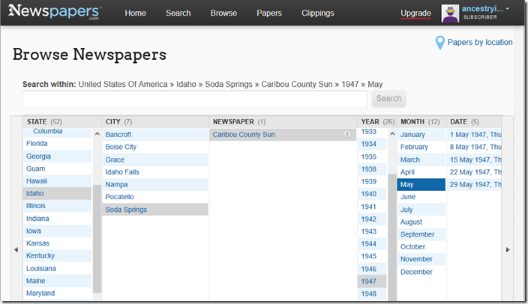
Task: Select Caribou County Sun newspaper row
Action: pos(283,135)
